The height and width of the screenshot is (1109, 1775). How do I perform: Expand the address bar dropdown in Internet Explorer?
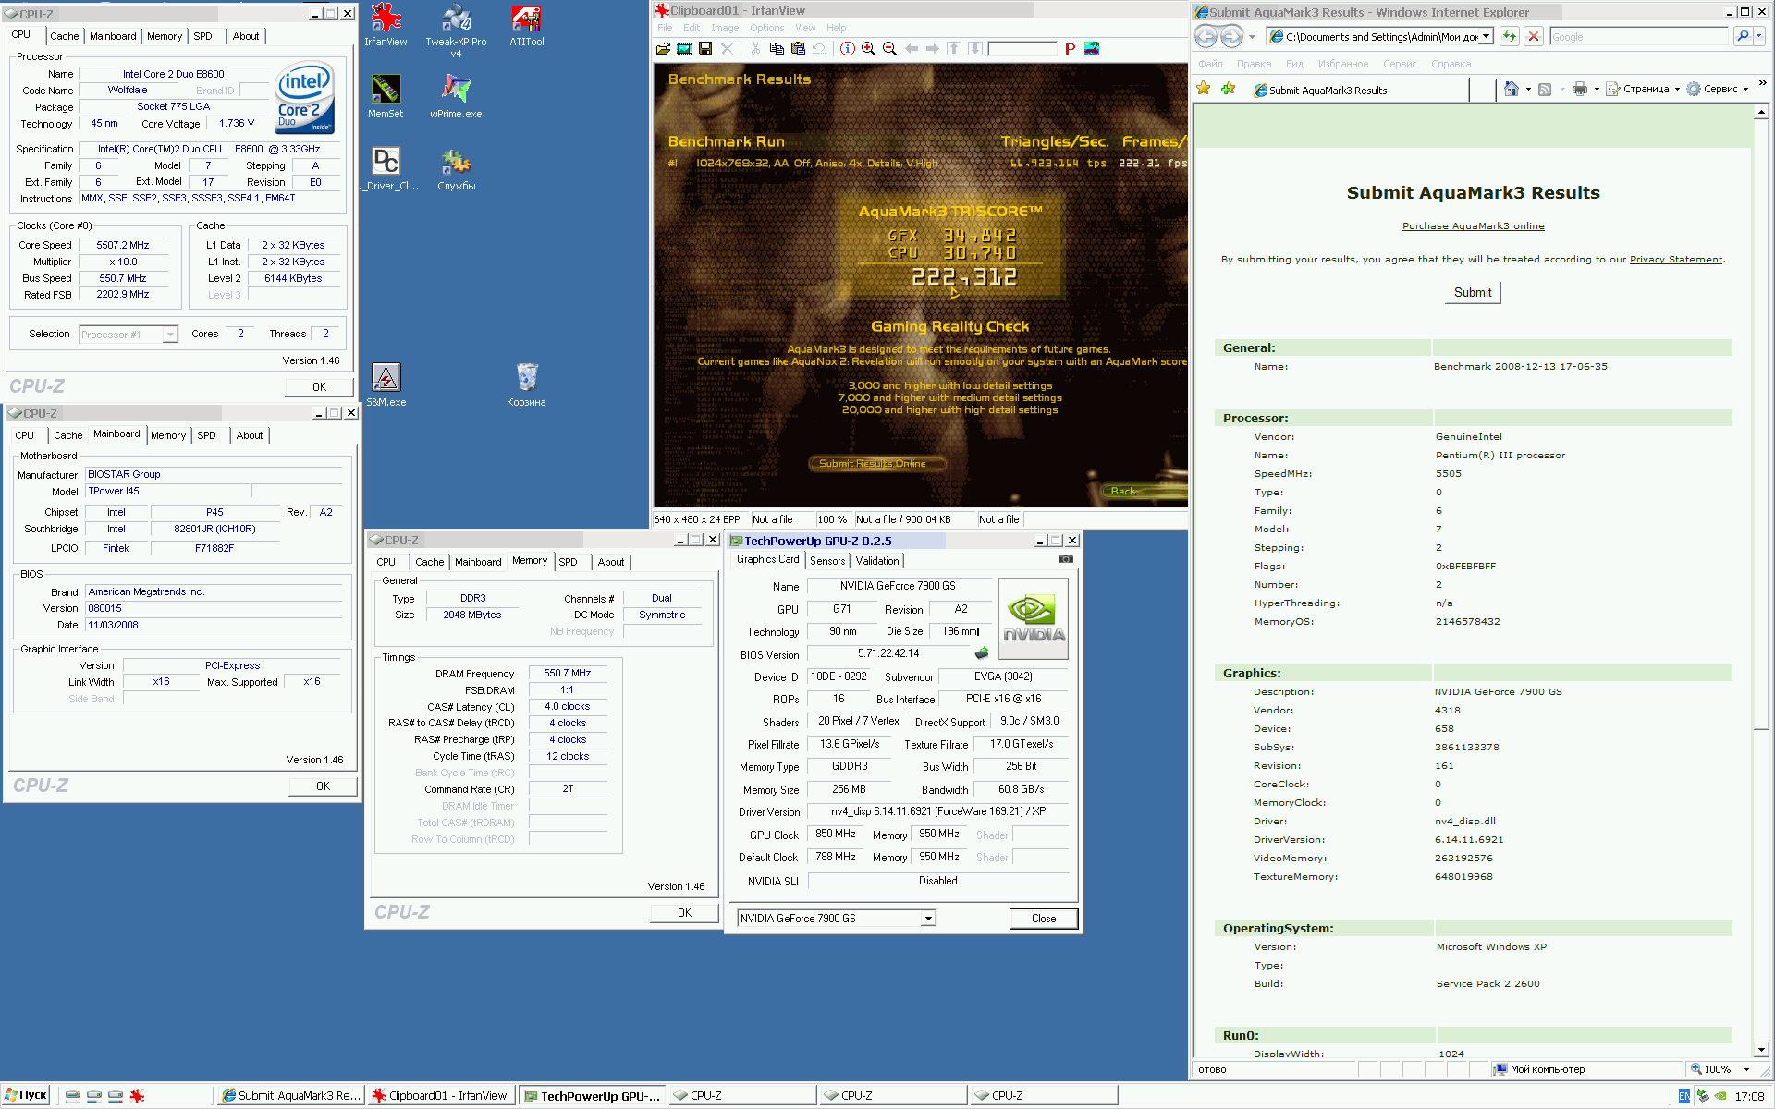(x=1487, y=37)
